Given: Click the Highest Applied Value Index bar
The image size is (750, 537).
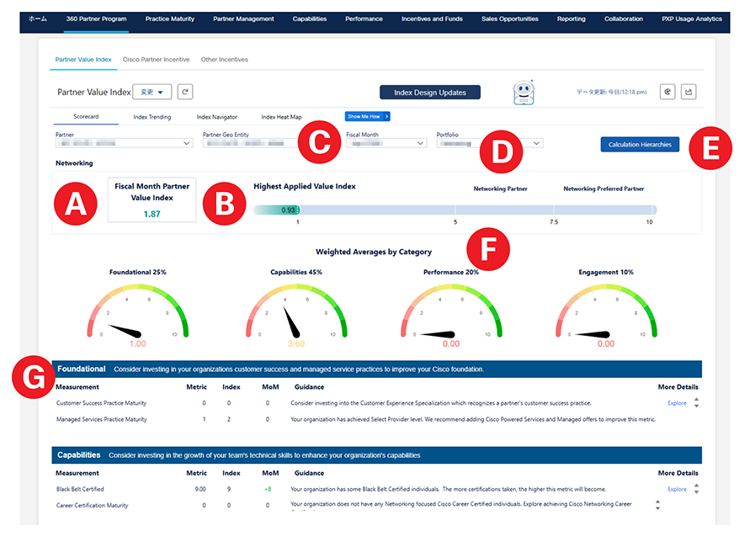Looking at the screenshot, I should (x=455, y=210).
